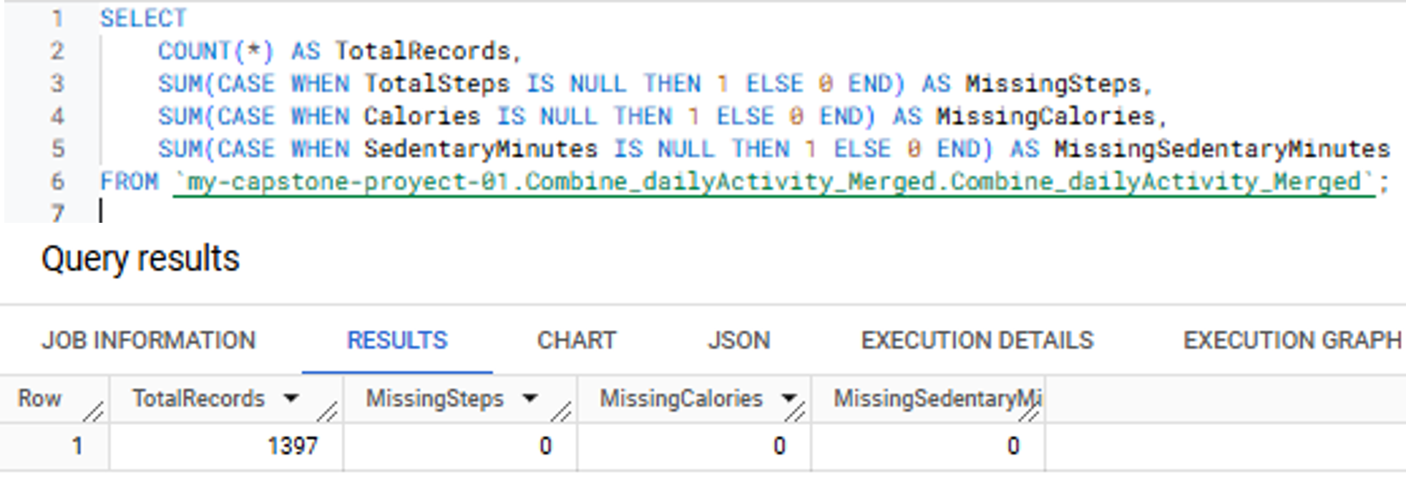The image size is (1406, 487).
Task: Open the MissingCalories column dropdown arrow
Action: click(788, 399)
